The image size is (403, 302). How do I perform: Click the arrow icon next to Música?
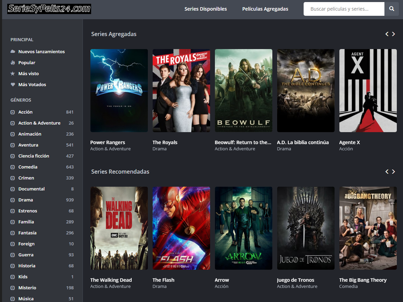[x=13, y=299]
